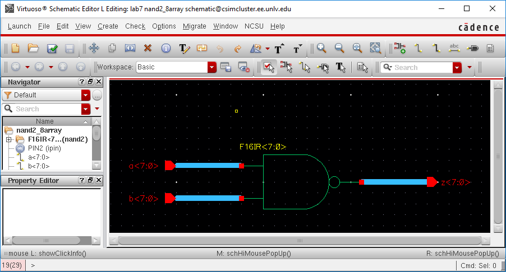Click the Zoom to Selected area icon
506x272 pixels.
[375, 48]
